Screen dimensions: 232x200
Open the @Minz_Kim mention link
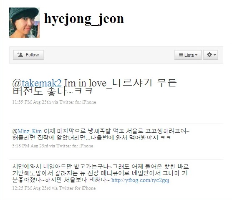coord(27,131)
